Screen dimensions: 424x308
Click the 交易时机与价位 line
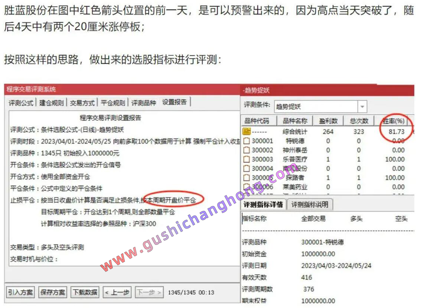34,259
